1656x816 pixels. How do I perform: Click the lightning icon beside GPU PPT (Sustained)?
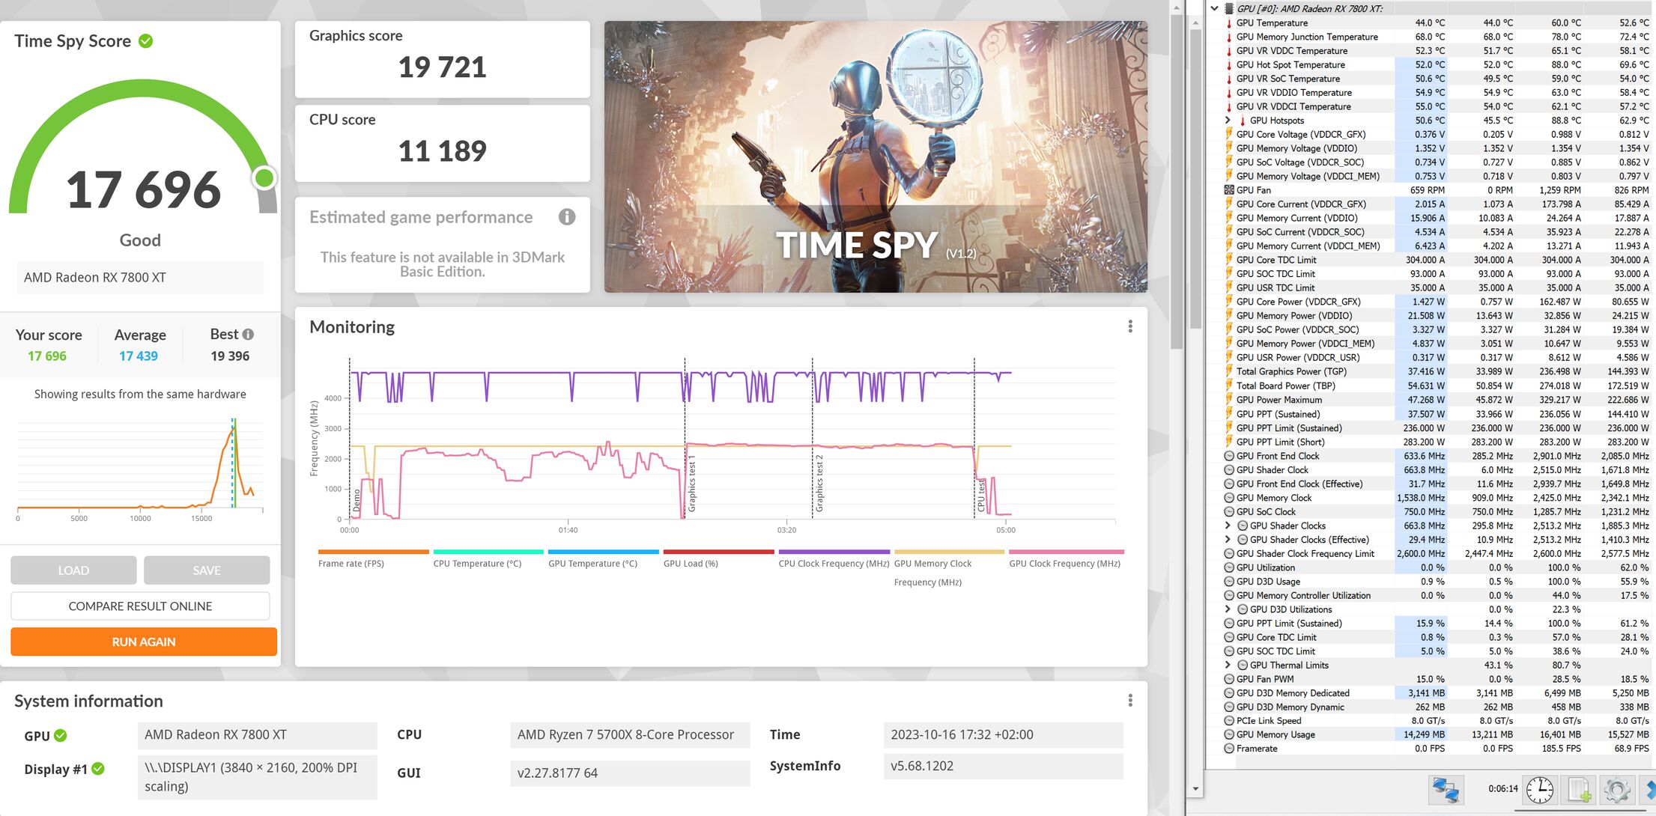pos(1229,414)
